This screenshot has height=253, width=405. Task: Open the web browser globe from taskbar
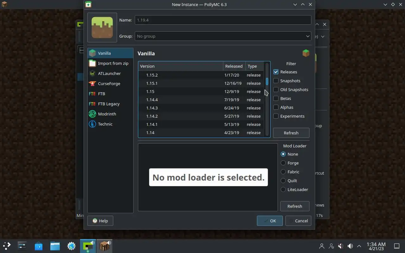[x=72, y=246]
